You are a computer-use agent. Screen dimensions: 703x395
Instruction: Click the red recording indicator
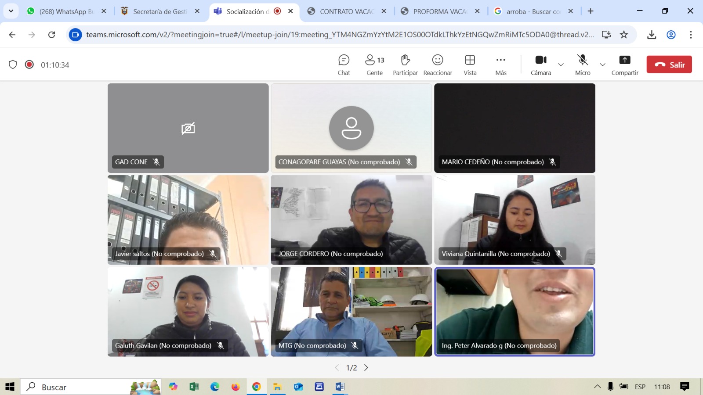click(x=29, y=65)
